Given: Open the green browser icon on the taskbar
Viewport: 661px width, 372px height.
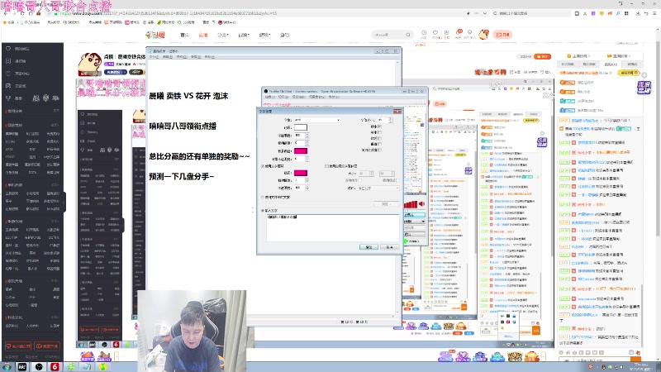Looking at the screenshot, I should 71,366.
